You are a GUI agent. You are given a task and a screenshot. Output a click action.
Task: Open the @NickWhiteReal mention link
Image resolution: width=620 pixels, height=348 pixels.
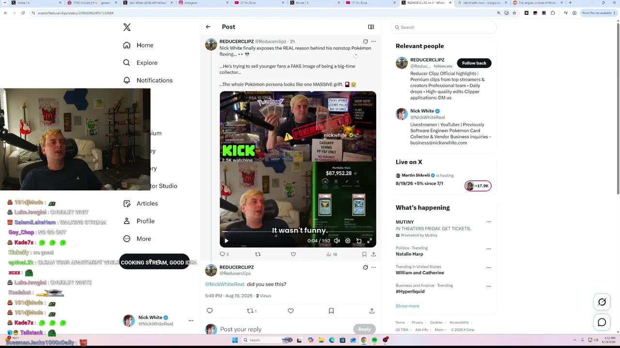tap(225, 284)
